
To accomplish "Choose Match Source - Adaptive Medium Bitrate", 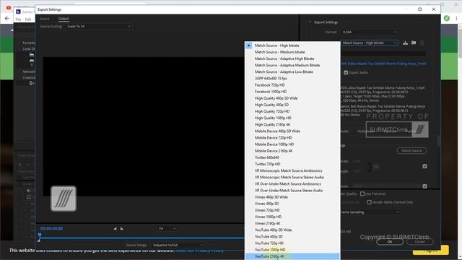I will click(292, 65).
